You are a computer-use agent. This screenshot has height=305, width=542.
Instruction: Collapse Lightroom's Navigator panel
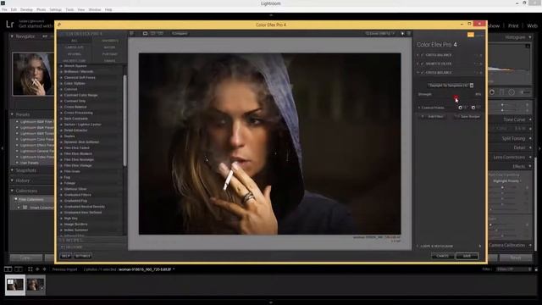[12, 36]
